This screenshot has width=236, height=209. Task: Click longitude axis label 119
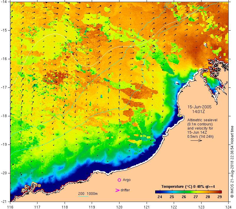(92, 207)
